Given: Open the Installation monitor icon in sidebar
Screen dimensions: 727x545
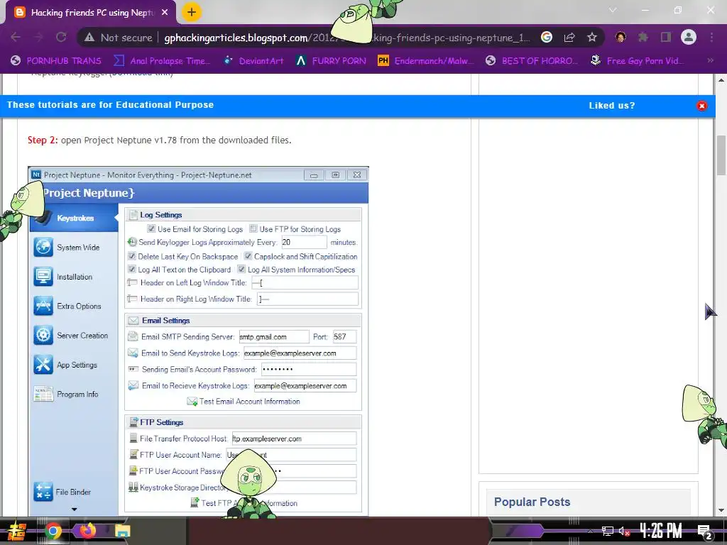Looking at the screenshot, I should click(x=43, y=277).
